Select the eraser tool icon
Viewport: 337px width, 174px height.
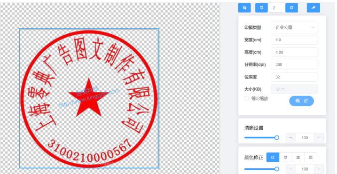coord(313,8)
